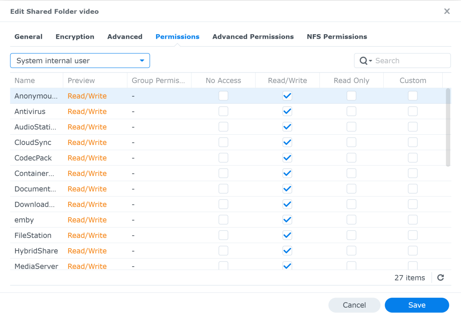Toggle Read/Write off for MediaServer
Screen dimensions: 461x313
[x=287, y=266]
